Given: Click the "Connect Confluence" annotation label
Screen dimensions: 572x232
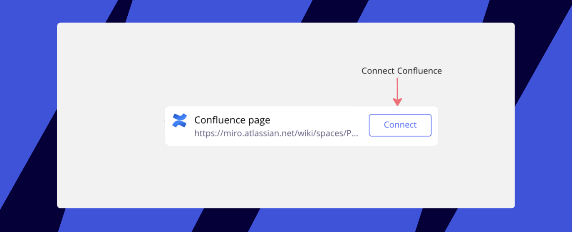Looking at the screenshot, I should pyautogui.click(x=401, y=71).
